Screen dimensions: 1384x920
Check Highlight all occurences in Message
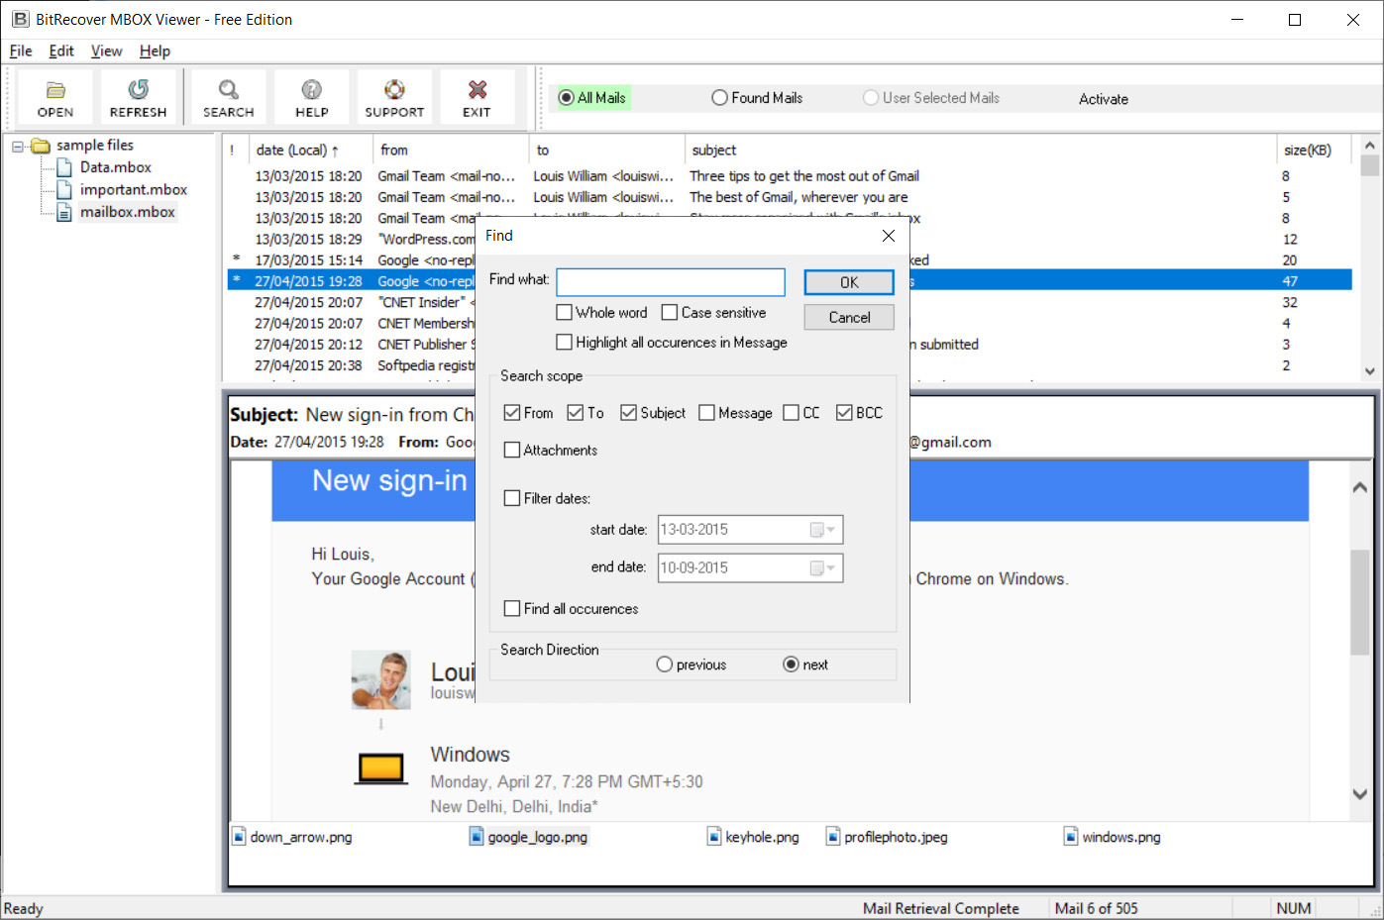[565, 343]
